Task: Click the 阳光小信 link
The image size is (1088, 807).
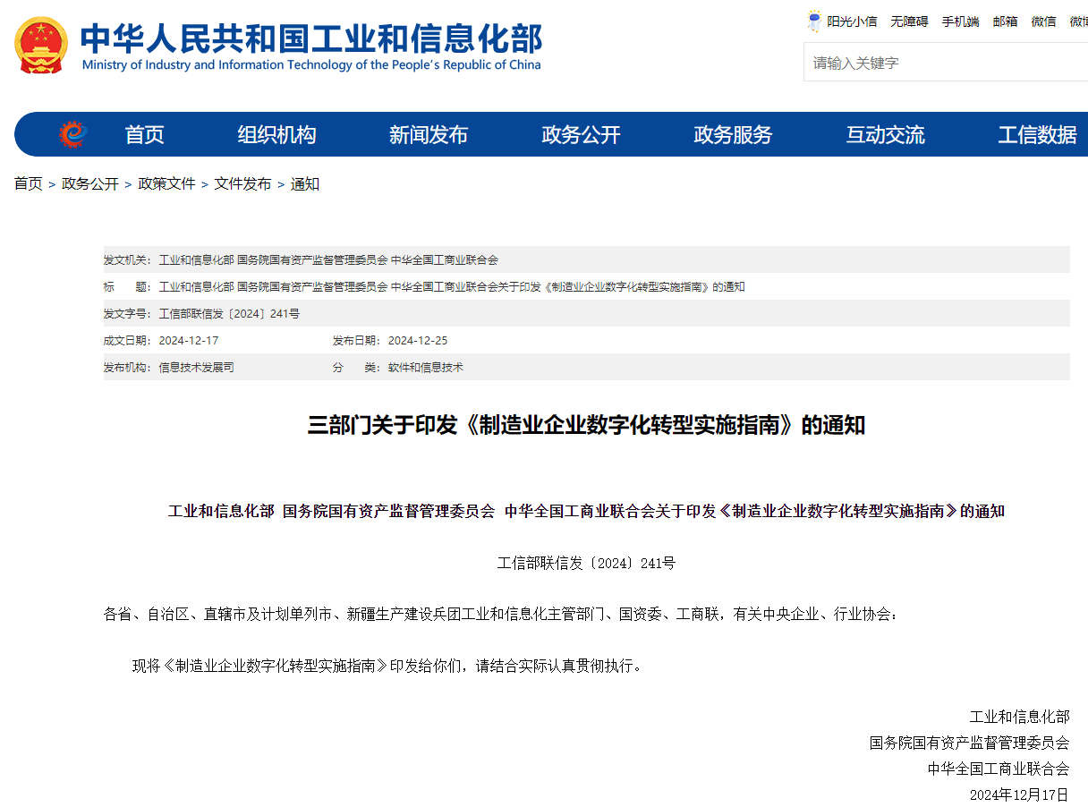Action: point(852,21)
